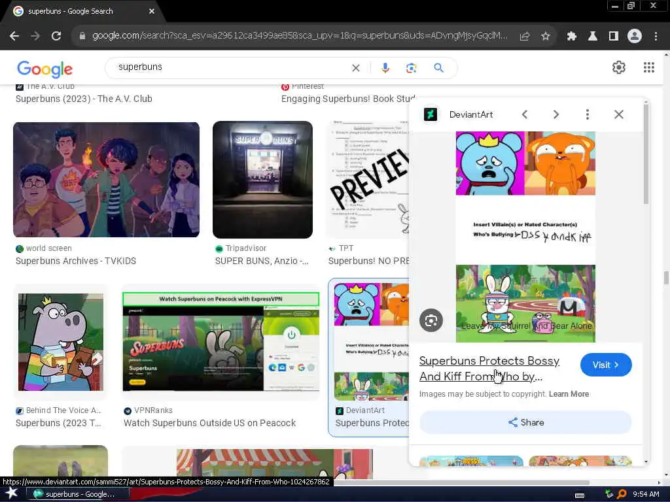Open the Watch Superbuns on Peacock image
670x502 pixels.
pos(221,342)
